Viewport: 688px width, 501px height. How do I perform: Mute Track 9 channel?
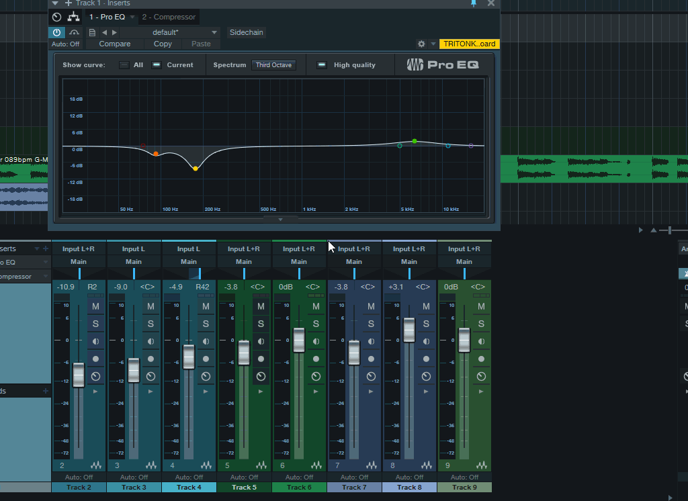point(481,307)
